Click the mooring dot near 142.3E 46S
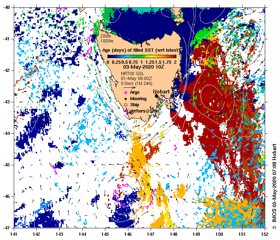280x240 pixels. click(x=43, y=200)
